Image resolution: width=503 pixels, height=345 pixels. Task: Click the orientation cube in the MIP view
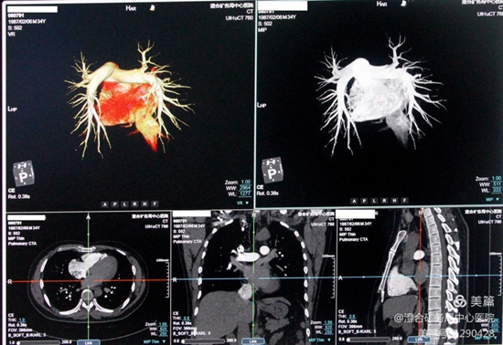[x=273, y=170]
